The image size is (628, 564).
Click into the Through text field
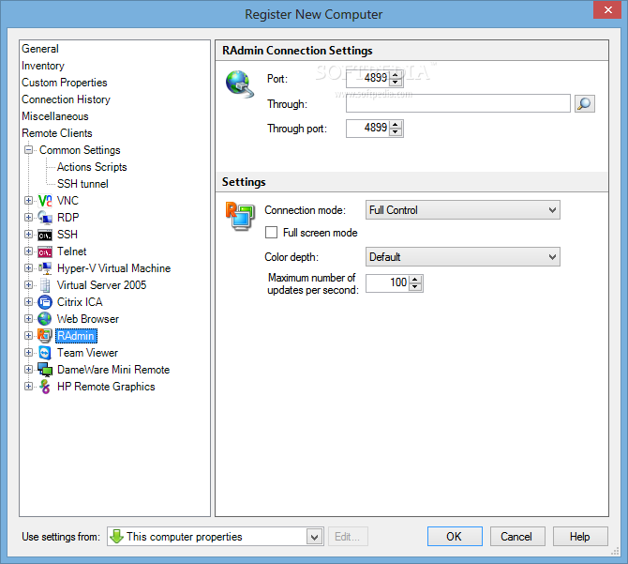[458, 104]
